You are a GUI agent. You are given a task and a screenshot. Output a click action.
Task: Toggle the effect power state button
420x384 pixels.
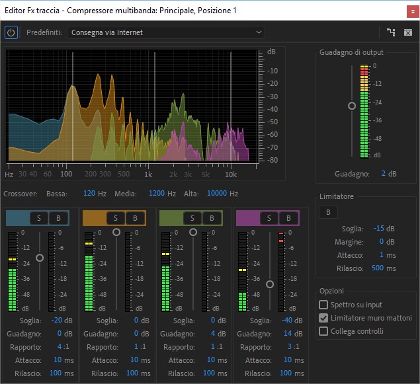(11, 32)
